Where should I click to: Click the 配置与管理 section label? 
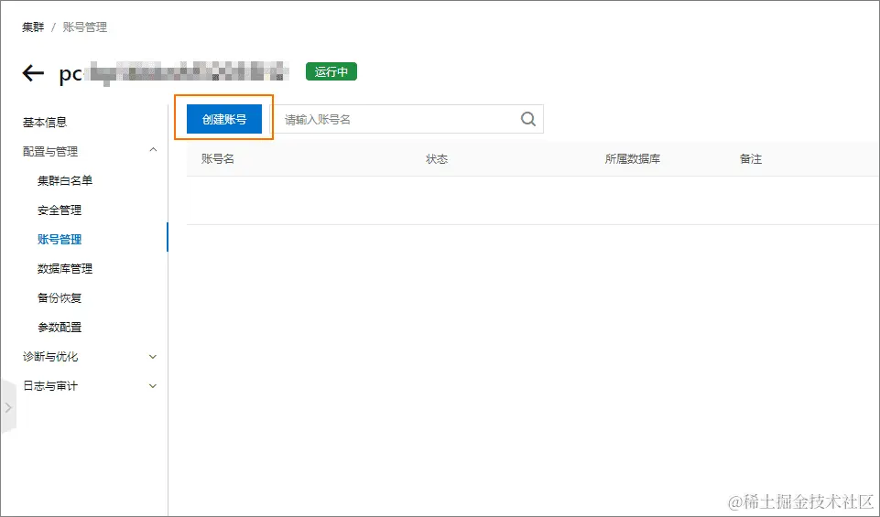[50, 151]
